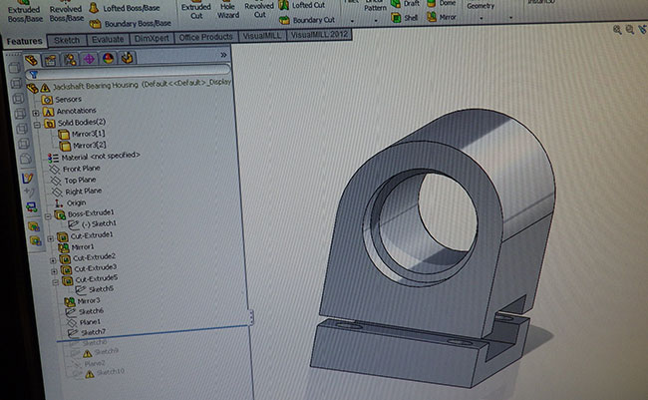This screenshot has height=400, width=648.
Task: Click the bearing bore hole on model
Action: pos(448,212)
